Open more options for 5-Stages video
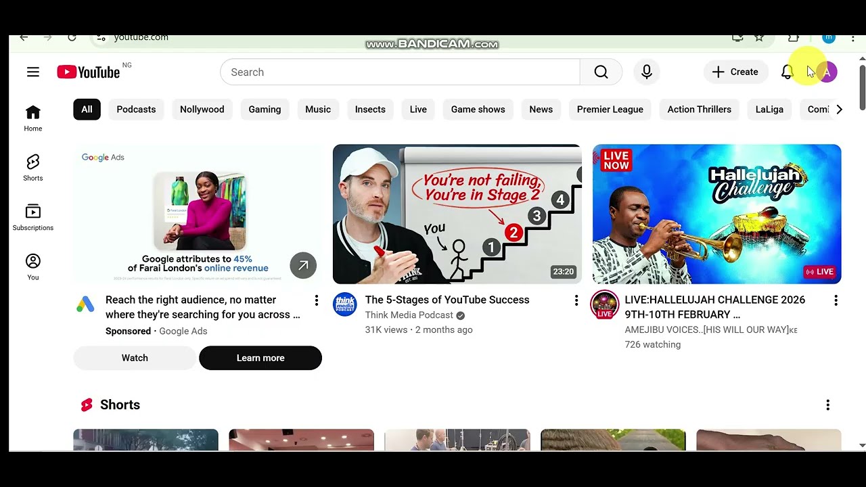The height and width of the screenshot is (487, 866). click(x=576, y=300)
